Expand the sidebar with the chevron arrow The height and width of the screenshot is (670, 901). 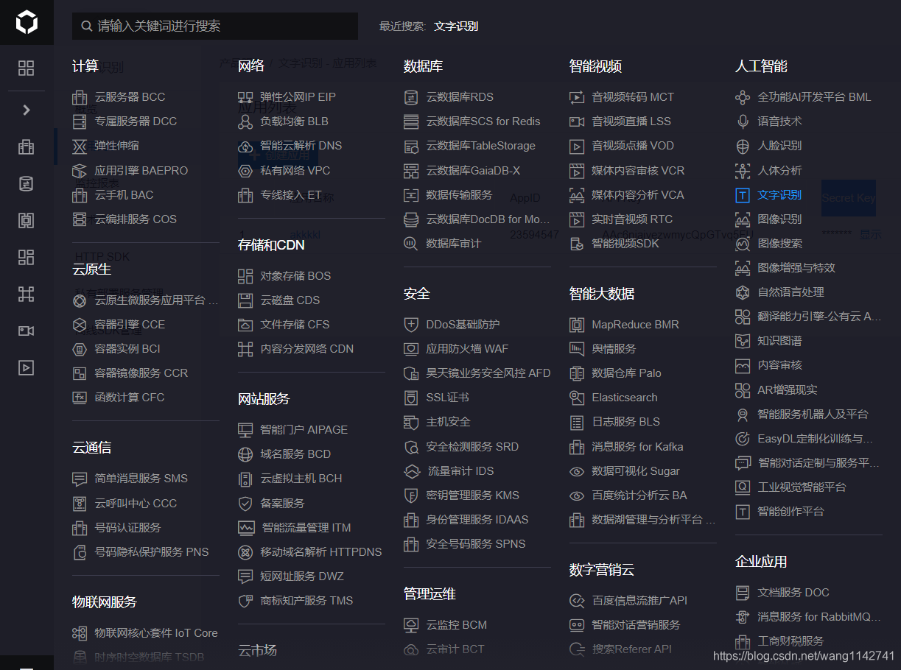pyautogui.click(x=27, y=110)
